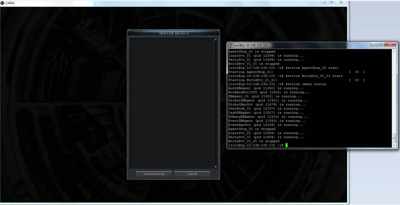Click the Cancel button in Server Select

(x=192, y=174)
